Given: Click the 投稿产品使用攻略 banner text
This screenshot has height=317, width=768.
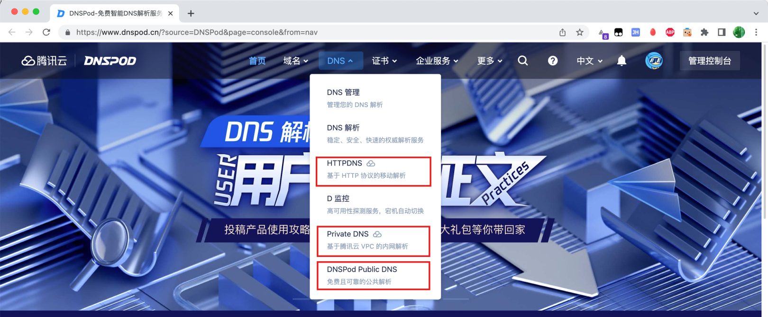Looking at the screenshot, I should [267, 230].
